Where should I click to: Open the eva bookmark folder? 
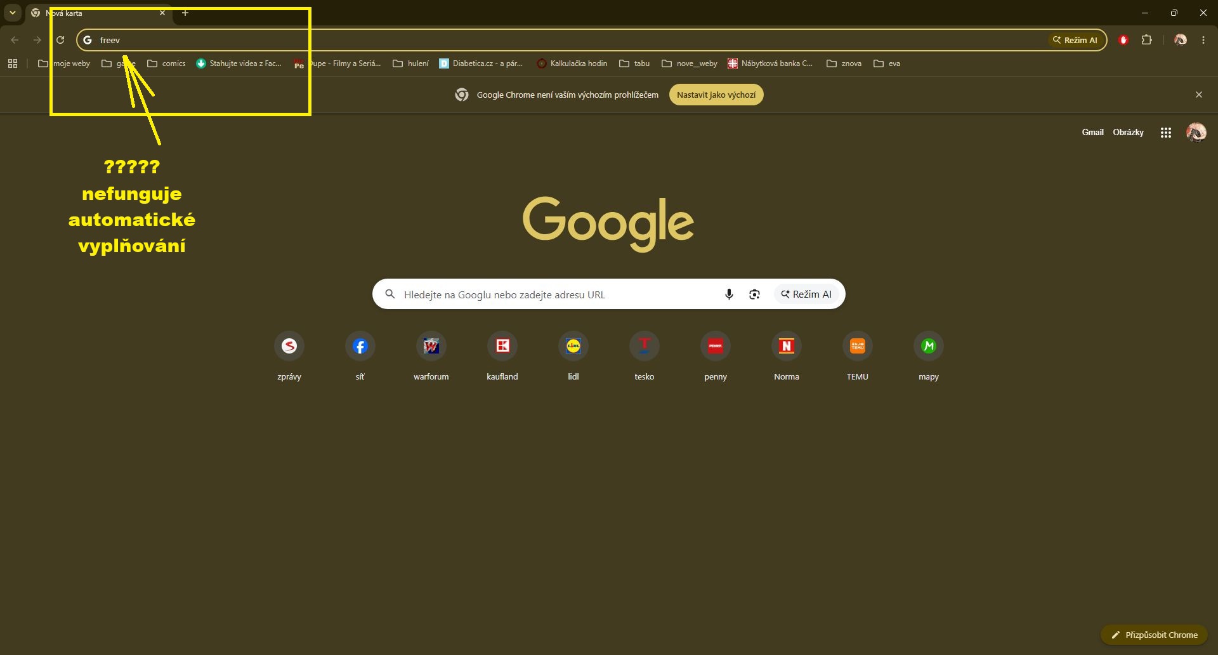[x=887, y=63]
